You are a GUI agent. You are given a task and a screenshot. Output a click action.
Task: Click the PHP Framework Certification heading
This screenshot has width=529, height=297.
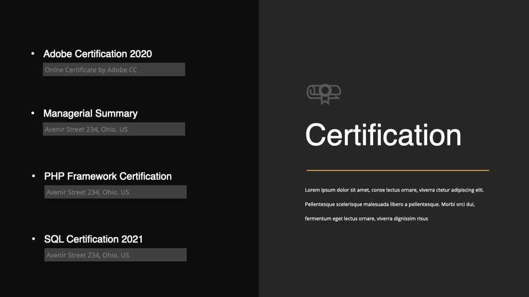tap(108, 176)
